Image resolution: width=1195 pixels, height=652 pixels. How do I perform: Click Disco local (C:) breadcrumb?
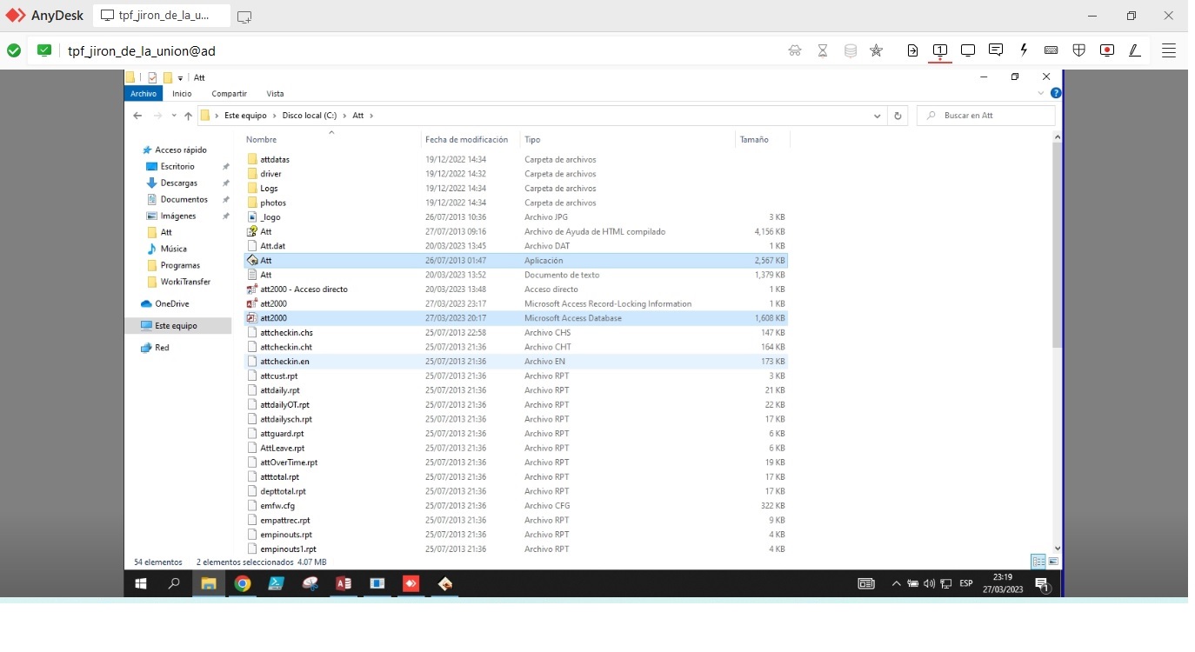[x=310, y=116]
